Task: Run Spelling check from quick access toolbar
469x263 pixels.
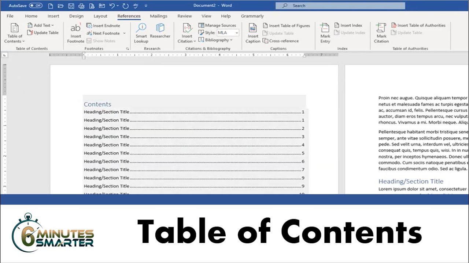Action: [136, 6]
